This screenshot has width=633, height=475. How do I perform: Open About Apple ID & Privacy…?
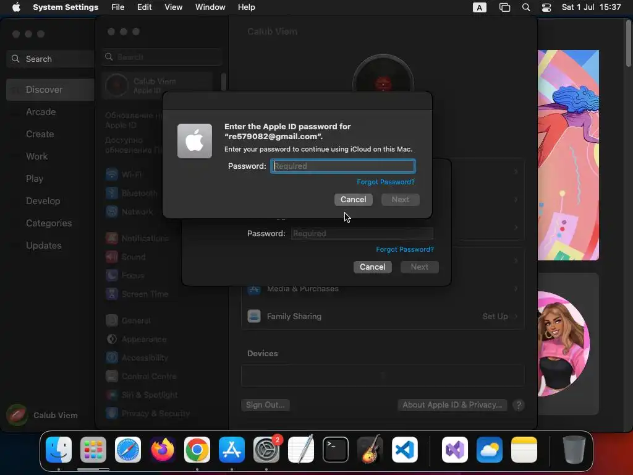(x=452, y=405)
